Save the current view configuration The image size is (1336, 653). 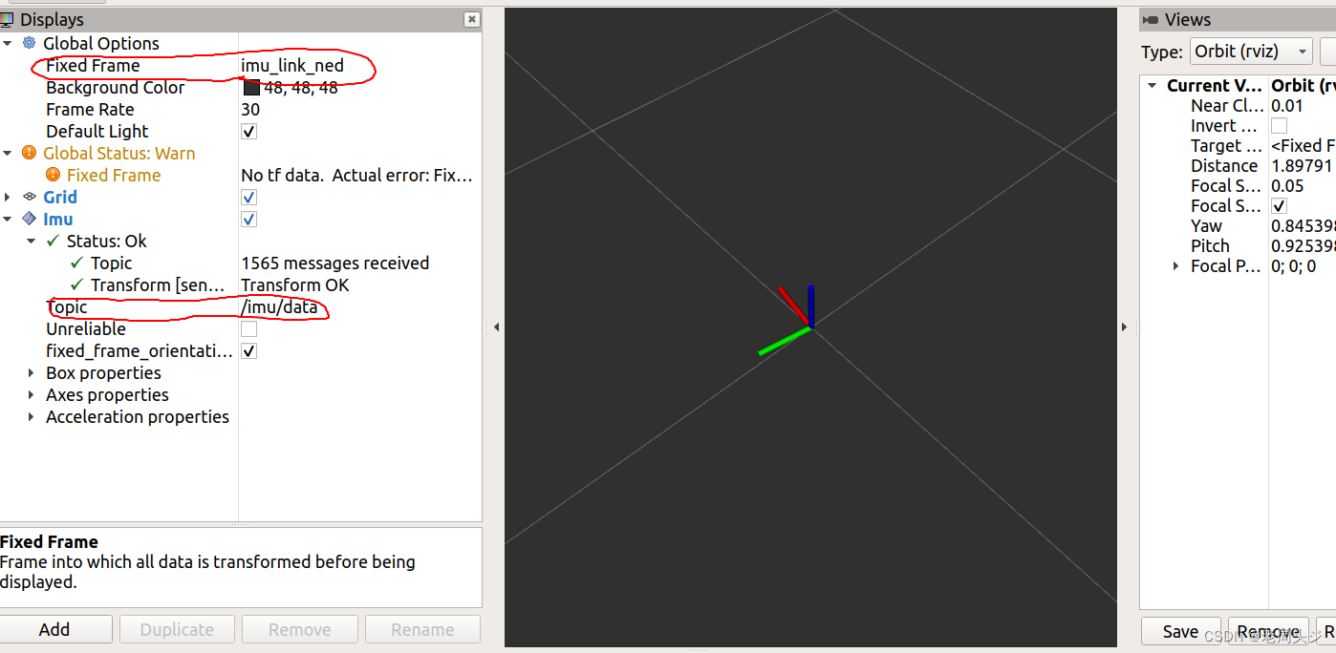click(1181, 631)
